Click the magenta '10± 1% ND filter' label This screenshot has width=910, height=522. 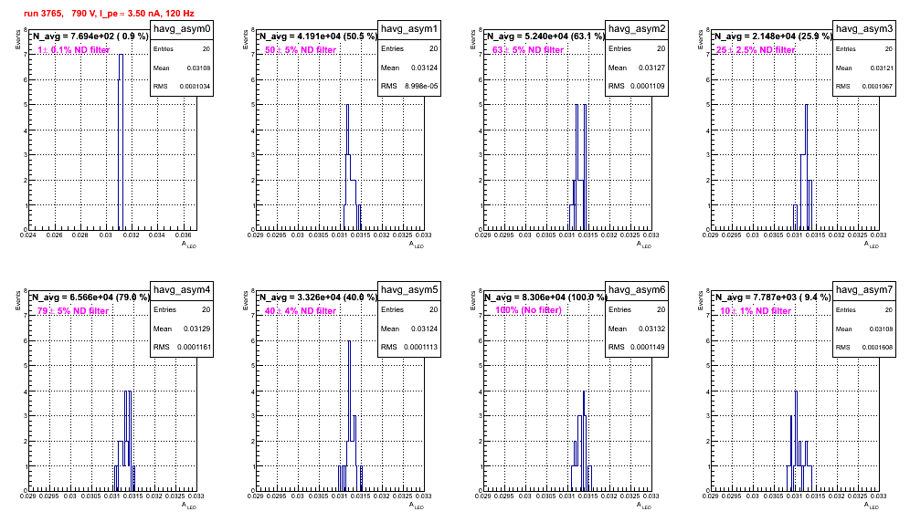756,311
